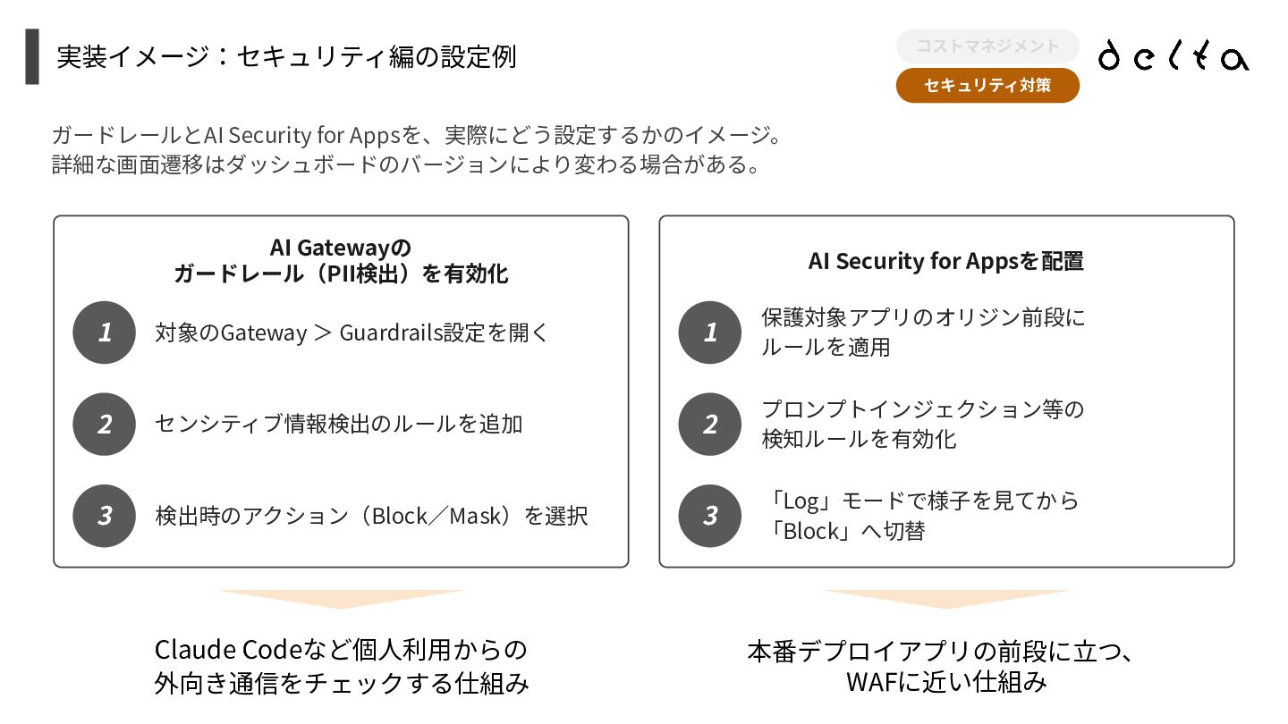The image size is (1288, 724).
Task: Click text 「Log」モードで様子を見てから「Block」へ切替
Action: [920, 516]
